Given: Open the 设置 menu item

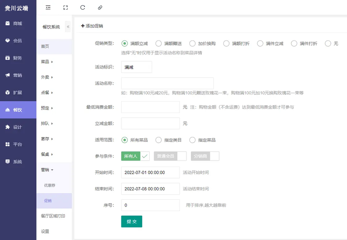Looking at the screenshot, I should (x=54, y=232).
